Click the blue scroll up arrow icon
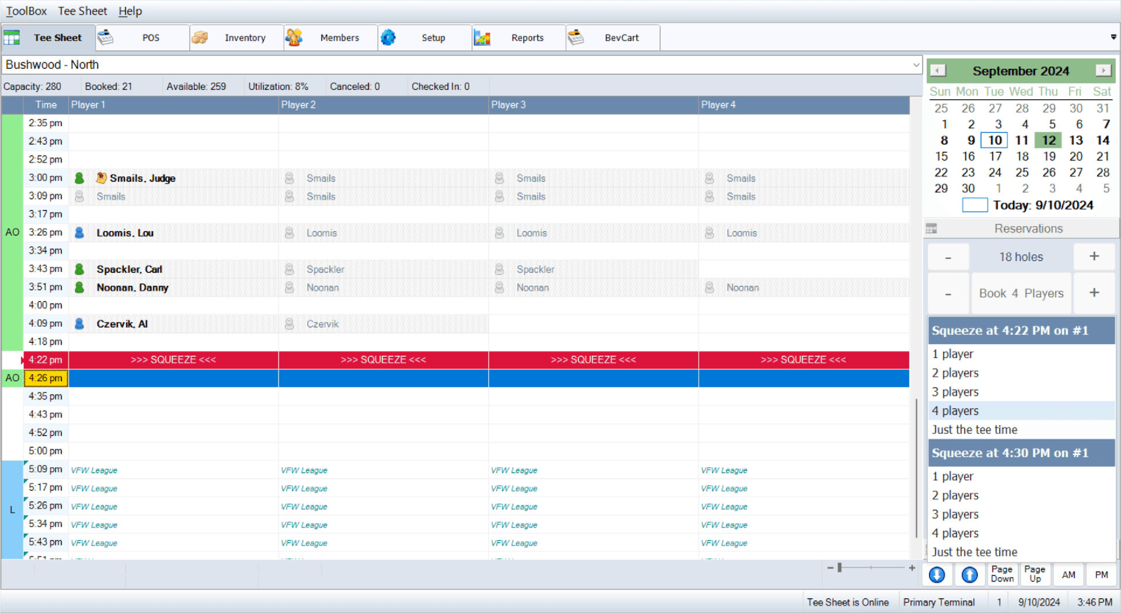The image size is (1121, 613). click(x=969, y=575)
